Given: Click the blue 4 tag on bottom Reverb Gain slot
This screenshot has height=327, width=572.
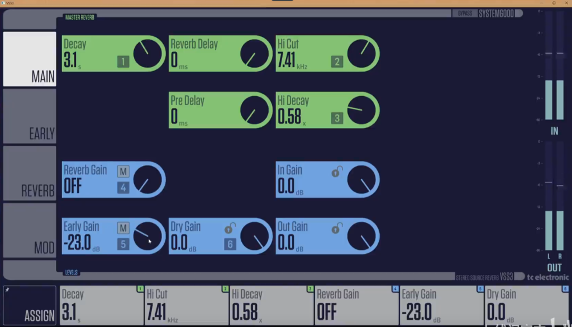Looking at the screenshot, I should click(395, 289).
